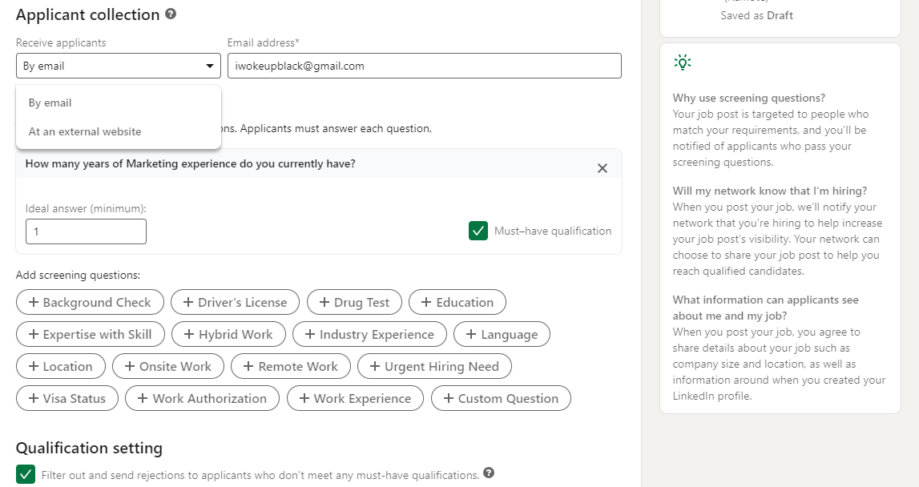Uncheck Must-have qualification

(478, 230)
